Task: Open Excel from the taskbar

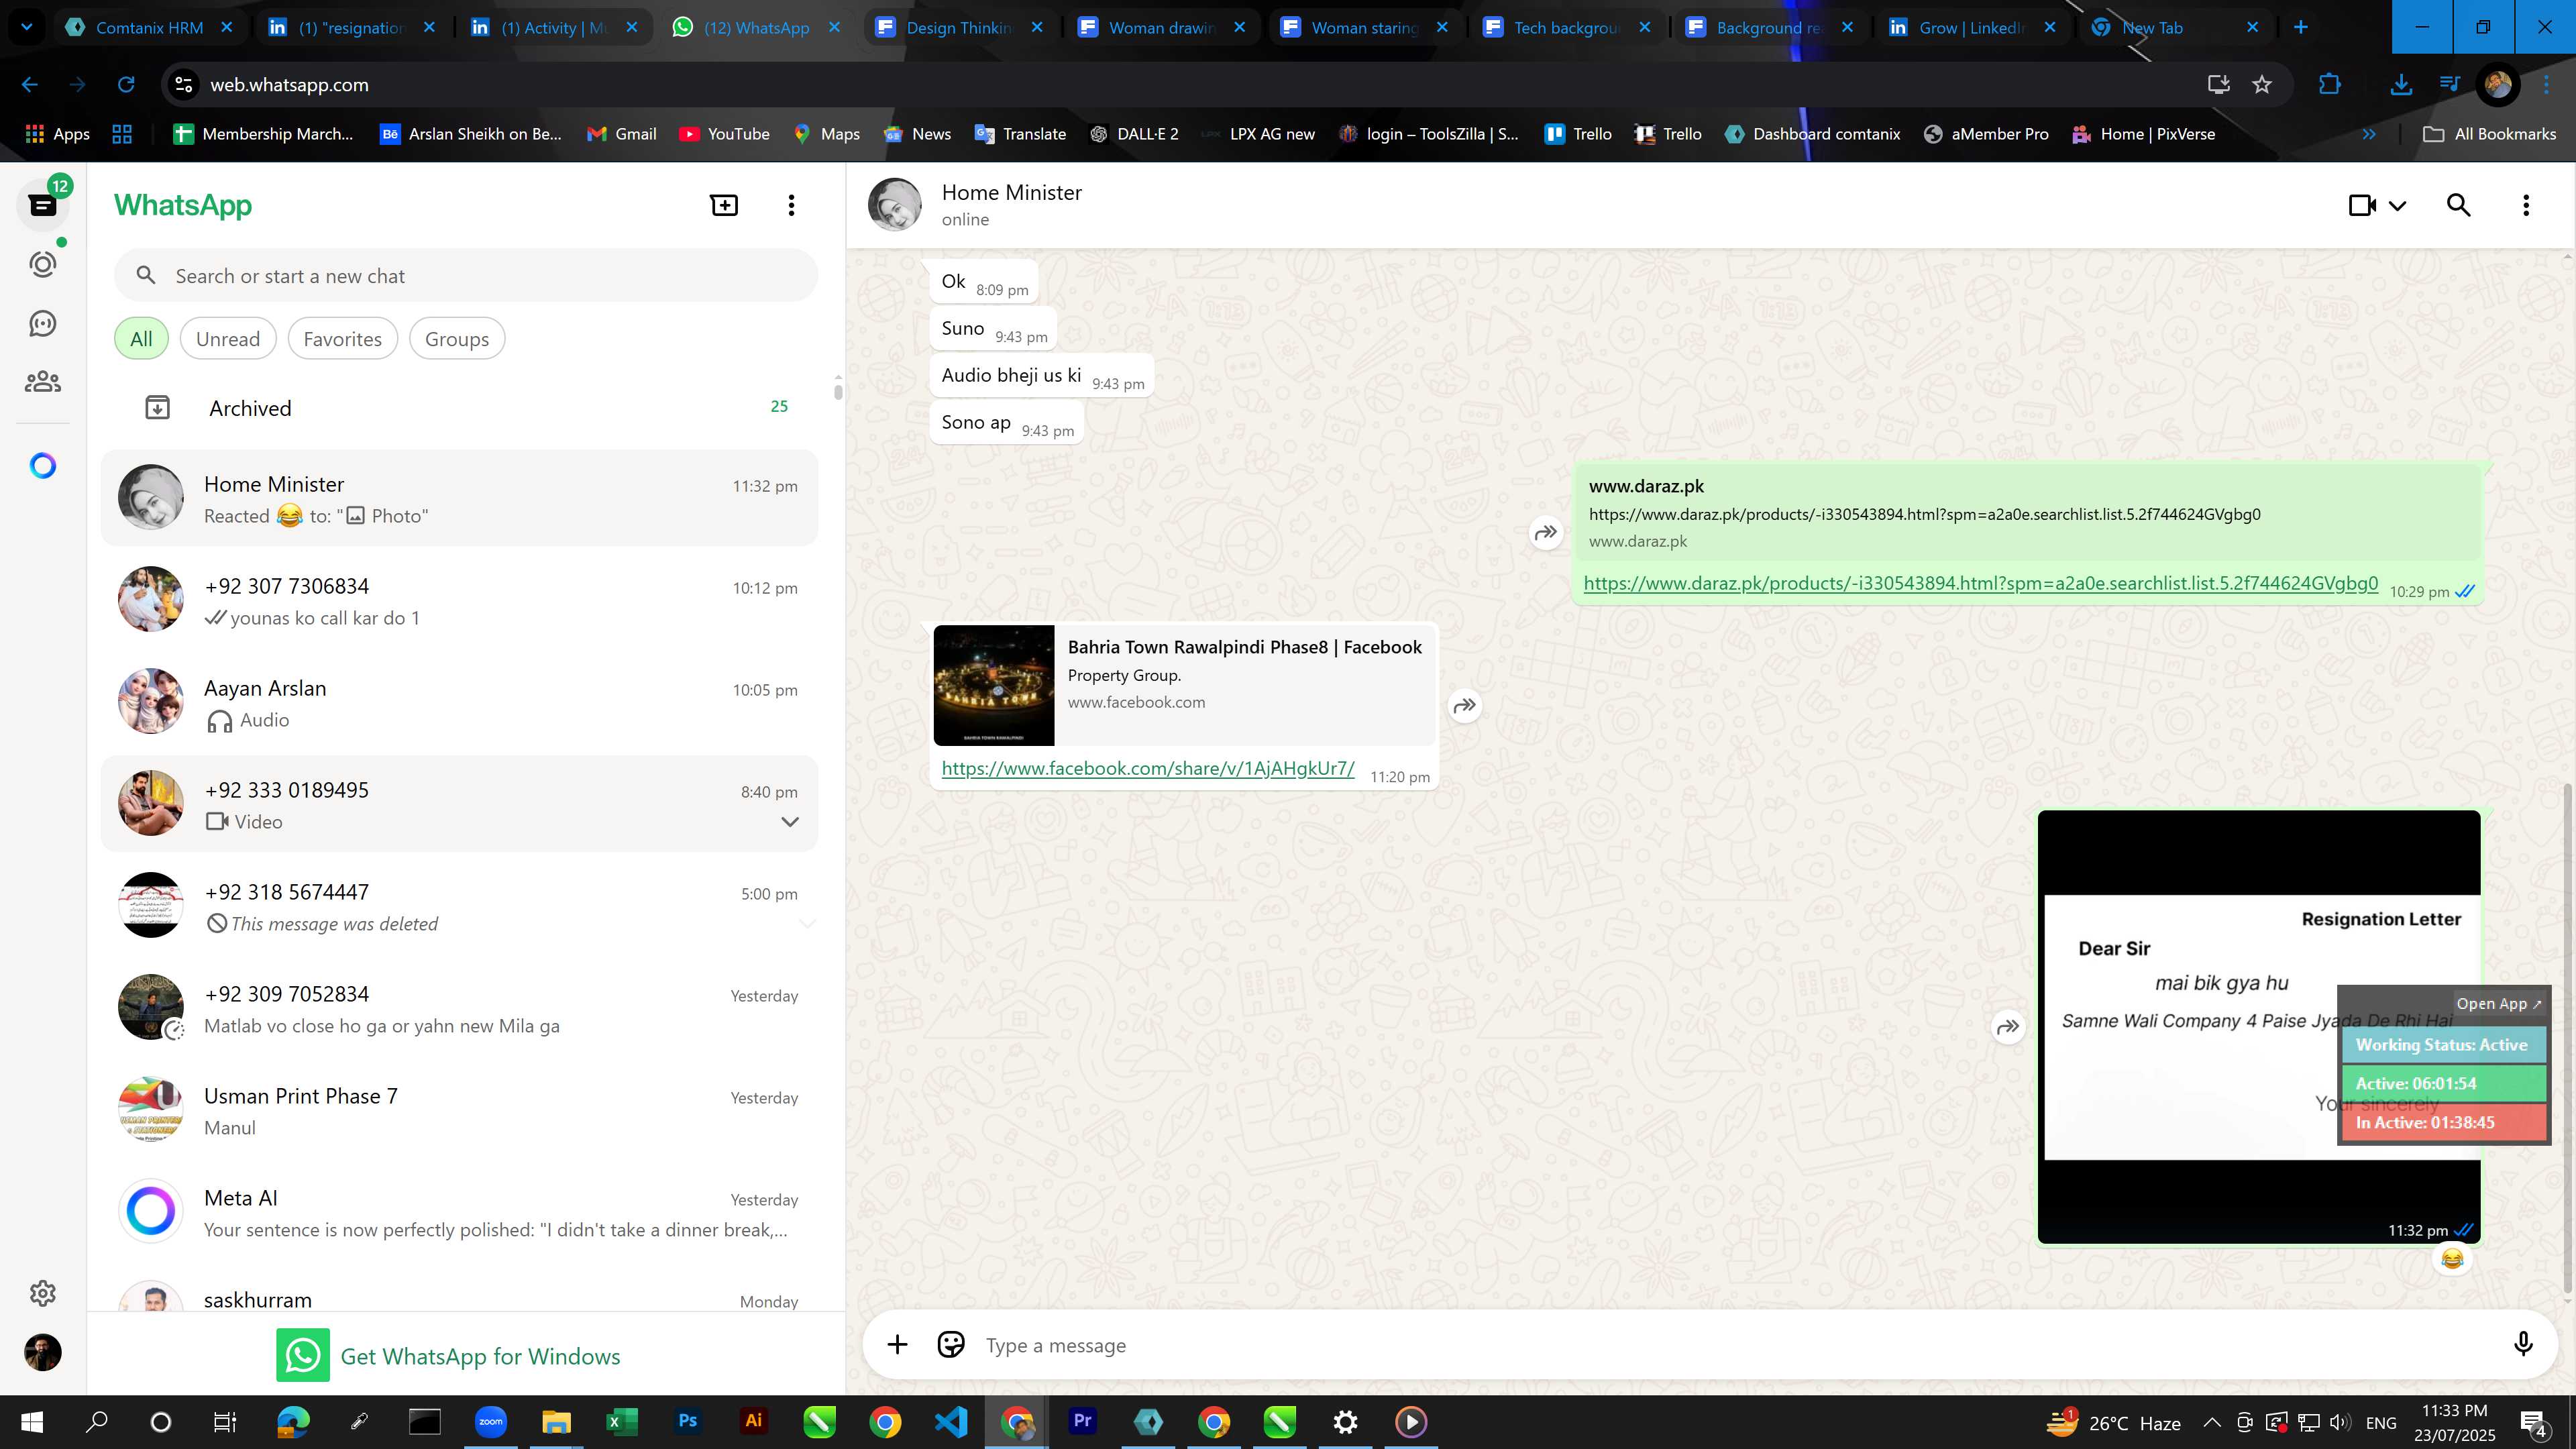Action: point(621,1421)
